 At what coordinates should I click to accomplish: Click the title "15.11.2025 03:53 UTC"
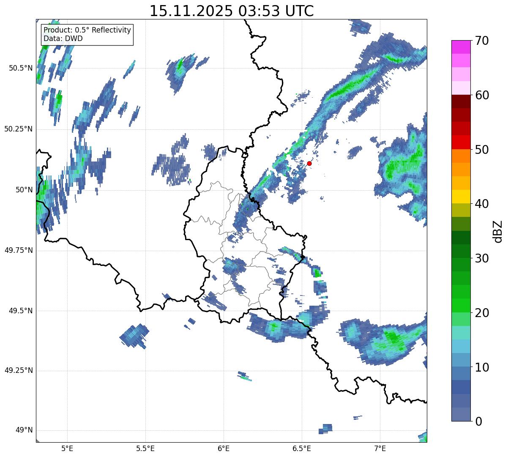pyautogui.click(x=232, y=11)
